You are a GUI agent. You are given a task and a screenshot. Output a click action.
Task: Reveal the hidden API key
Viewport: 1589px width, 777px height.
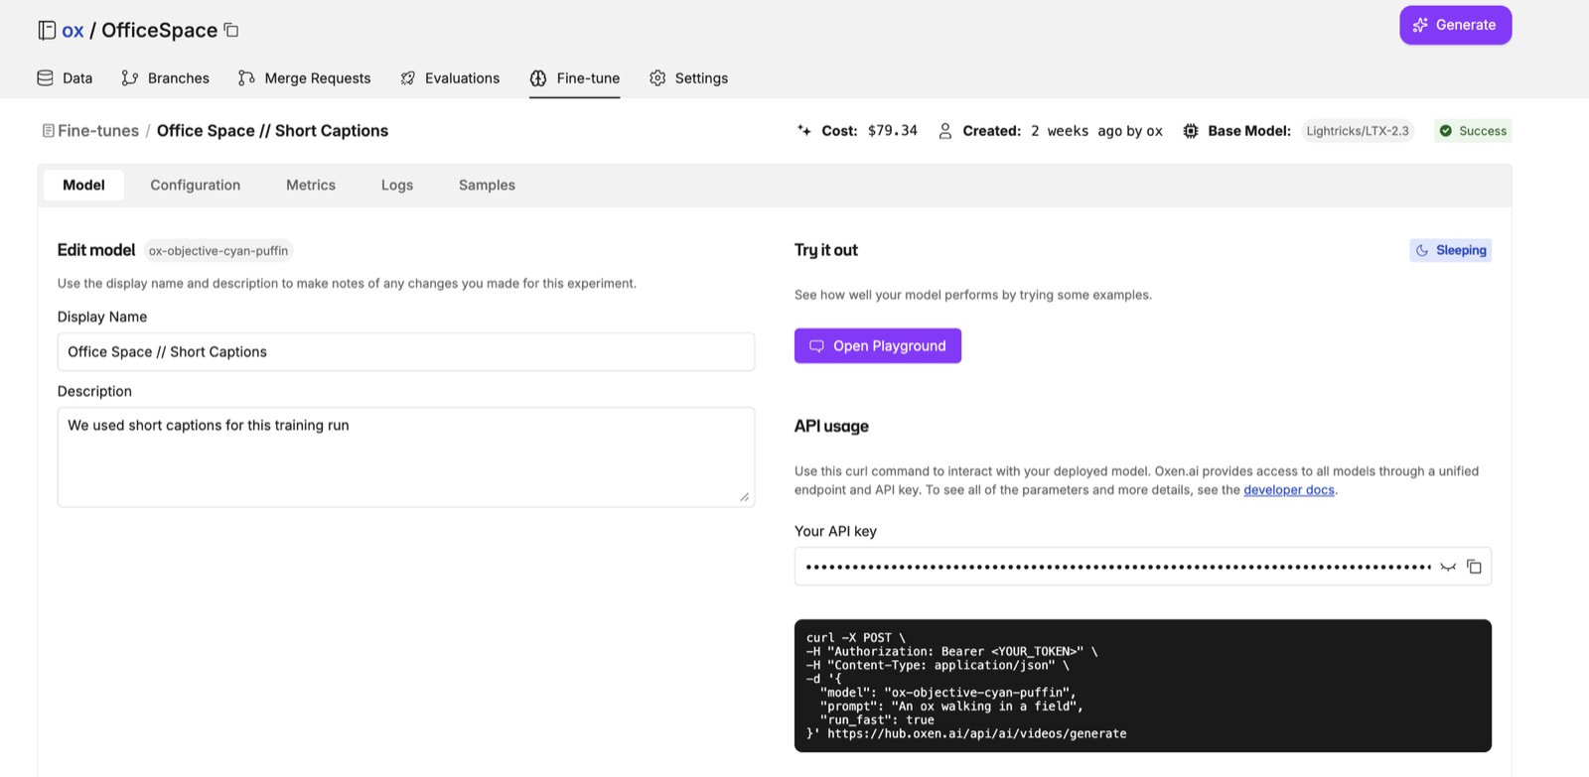pos(1448,567)
